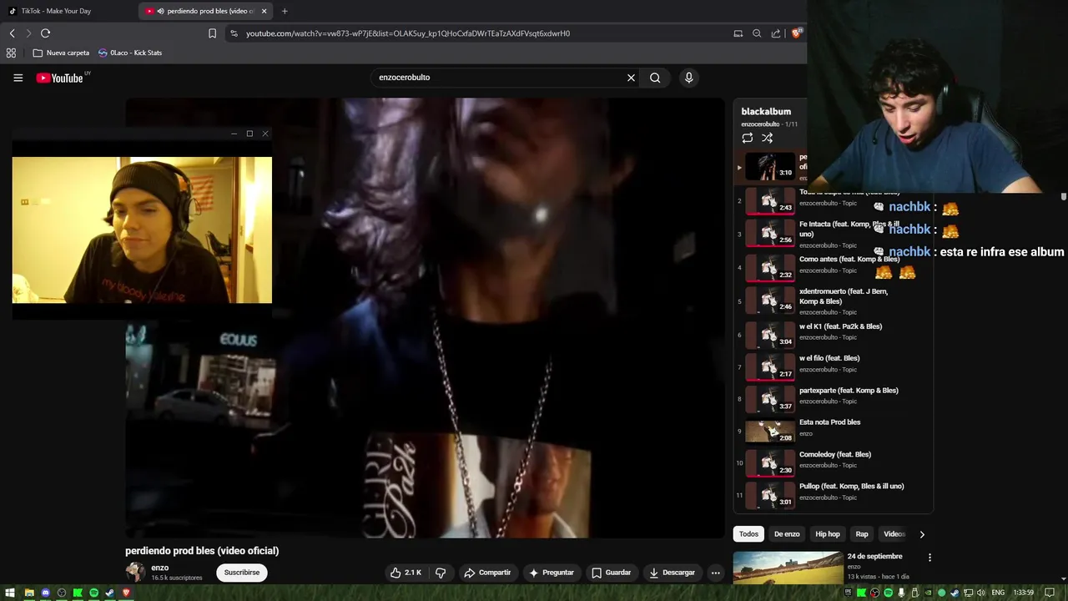The height and width of the screenshot is (601, 1068).
Task: Run search with the magnifier button
Action: coord(655,78)
